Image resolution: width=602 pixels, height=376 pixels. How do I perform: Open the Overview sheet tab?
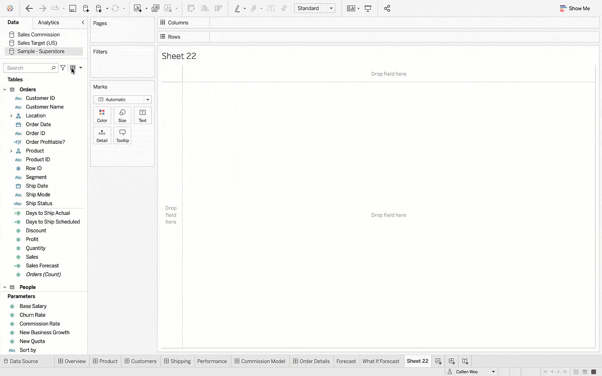pos(72,361)
